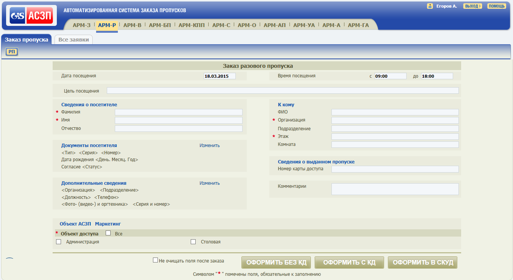
Task: Click the ВЫХОД logout button
Action: (x=473, y=6)
